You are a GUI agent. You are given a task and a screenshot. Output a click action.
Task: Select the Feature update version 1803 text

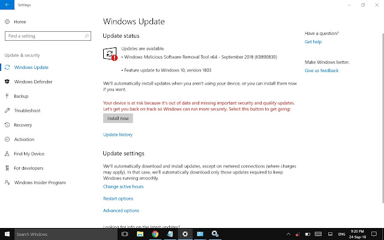[x=168, y=70]
